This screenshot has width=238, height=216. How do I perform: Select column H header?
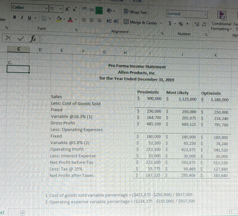(x=125, y=53)
